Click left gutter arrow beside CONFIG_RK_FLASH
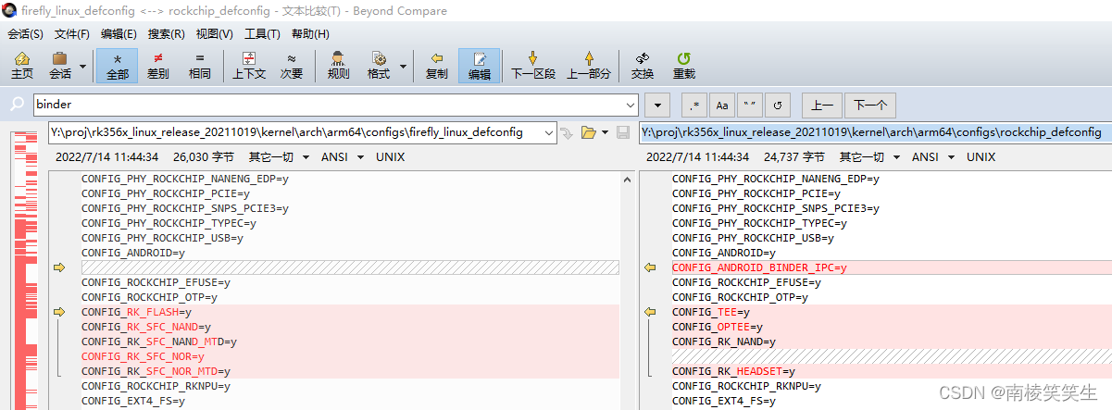 (x=60, y=312)
